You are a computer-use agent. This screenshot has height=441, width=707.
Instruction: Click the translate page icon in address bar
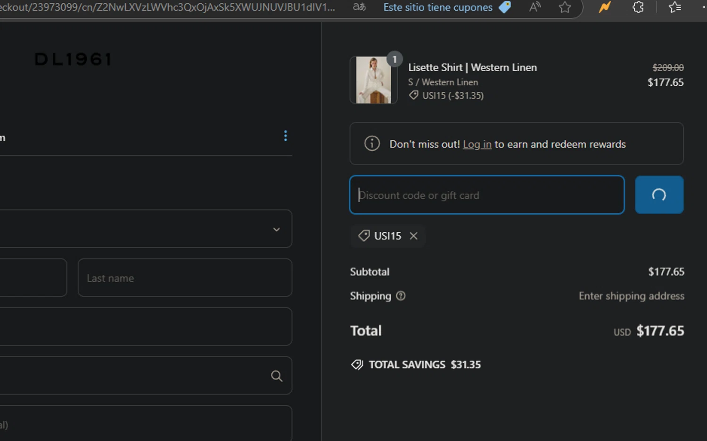tap(359, 7)
